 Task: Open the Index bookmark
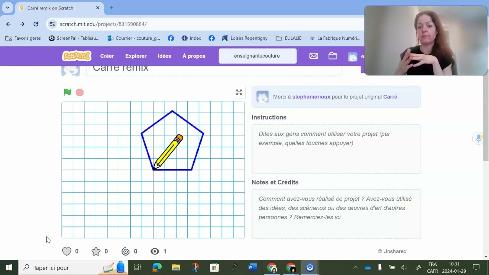[191, 38]
